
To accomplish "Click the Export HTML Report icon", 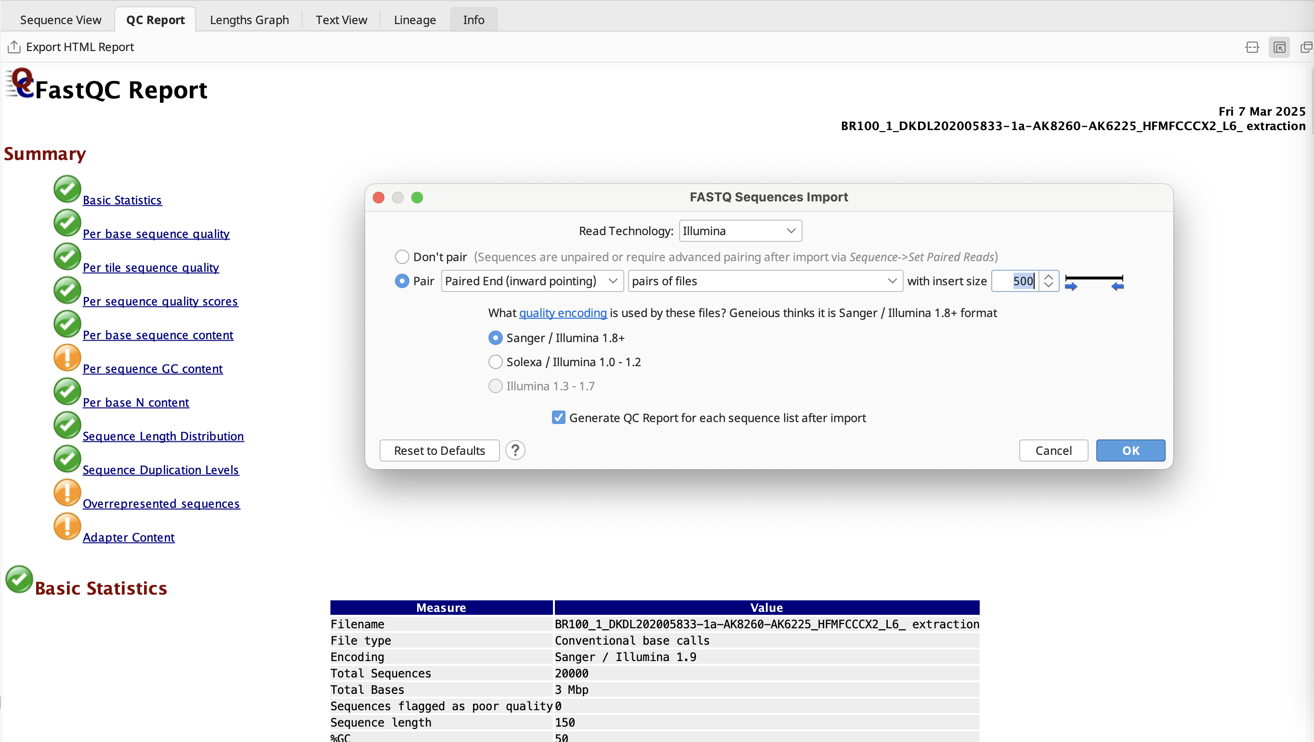I will point(14,47).
